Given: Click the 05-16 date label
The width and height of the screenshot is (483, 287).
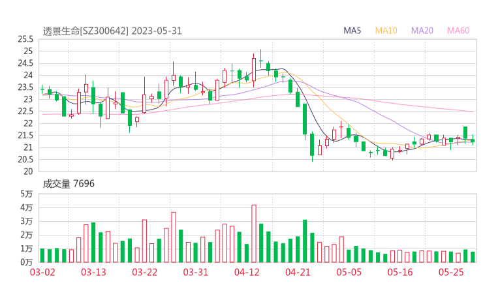Looking at the screenshot, I should tap(400, 272).
